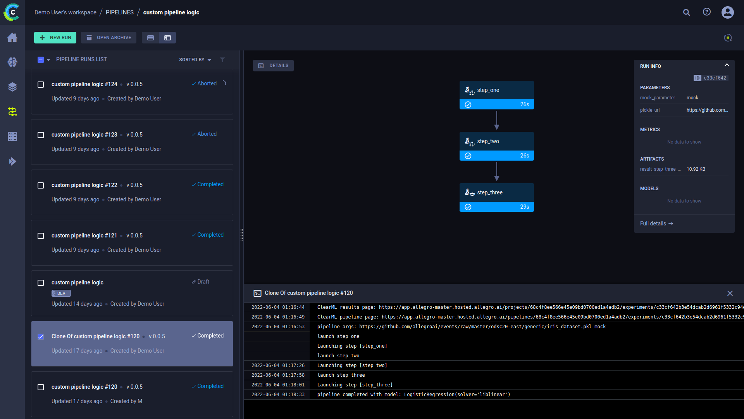Select the step_two pipeline node
The height and width of the screenshot is (419, 744).
point(496,146)
